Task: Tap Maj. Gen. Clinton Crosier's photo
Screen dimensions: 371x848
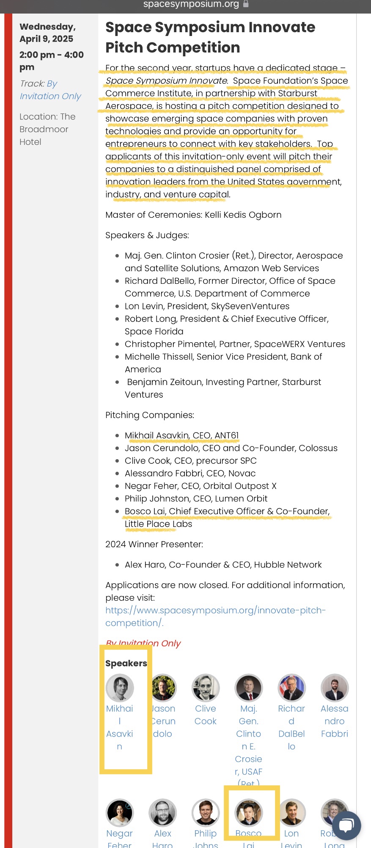Action: pyautogui.click(x=249, y=687)
